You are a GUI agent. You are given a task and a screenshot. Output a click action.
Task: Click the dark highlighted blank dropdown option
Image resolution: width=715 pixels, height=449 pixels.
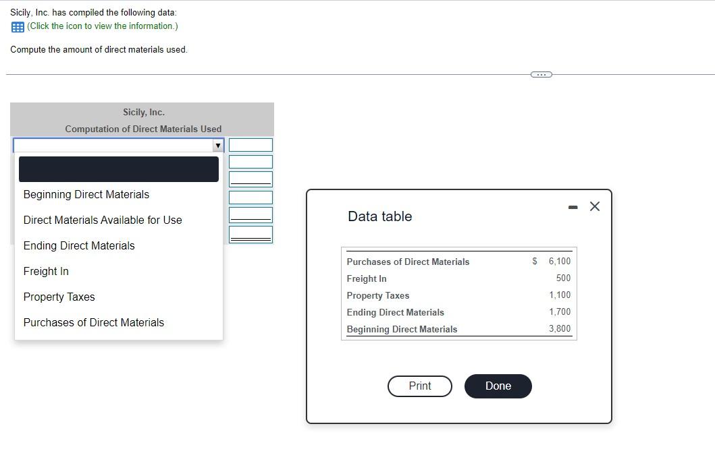click(119, 169)
